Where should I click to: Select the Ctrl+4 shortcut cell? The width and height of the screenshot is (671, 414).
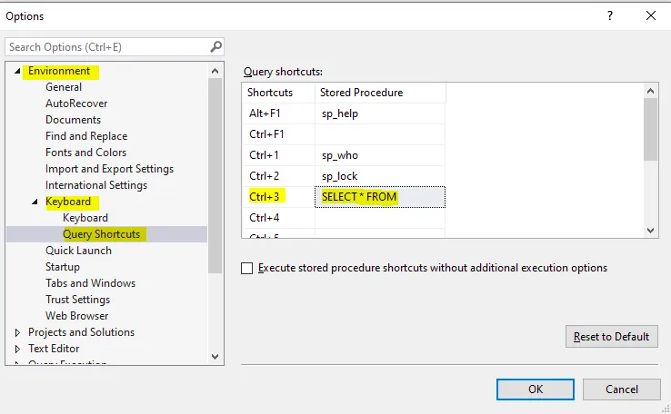[x=278, y=218]
